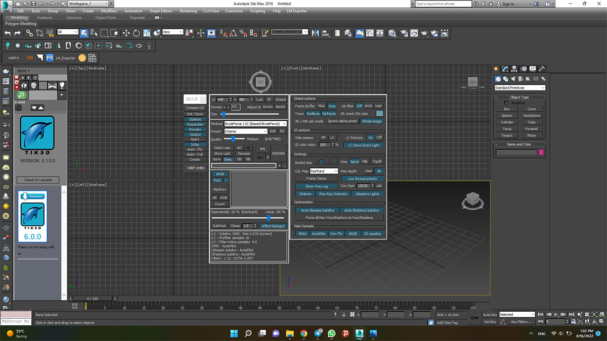Select the Shapes category icon
The image size is (607, 341).
point(506,79)
